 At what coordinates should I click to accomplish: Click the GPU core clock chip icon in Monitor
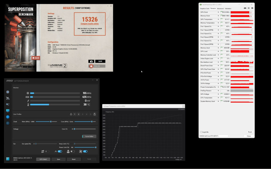pyautogui.click(x=28, y=93)
